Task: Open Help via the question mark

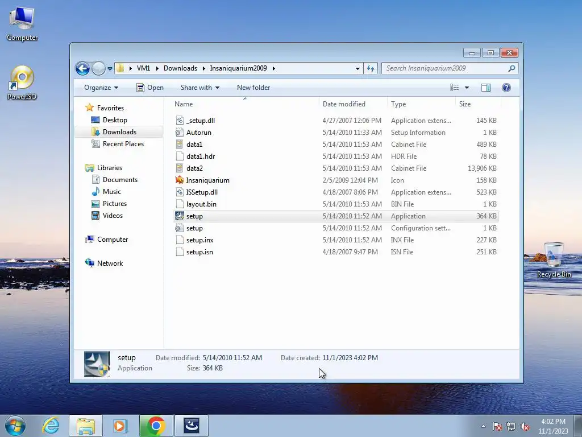Action: [x=506, y=88]
